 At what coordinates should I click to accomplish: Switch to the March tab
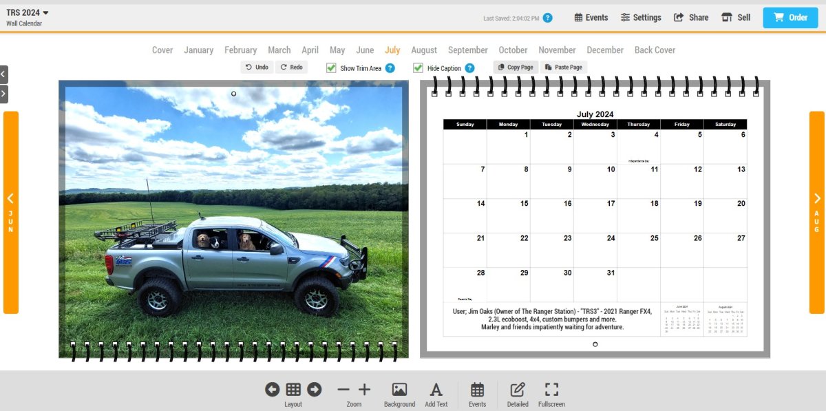point(279,50)
